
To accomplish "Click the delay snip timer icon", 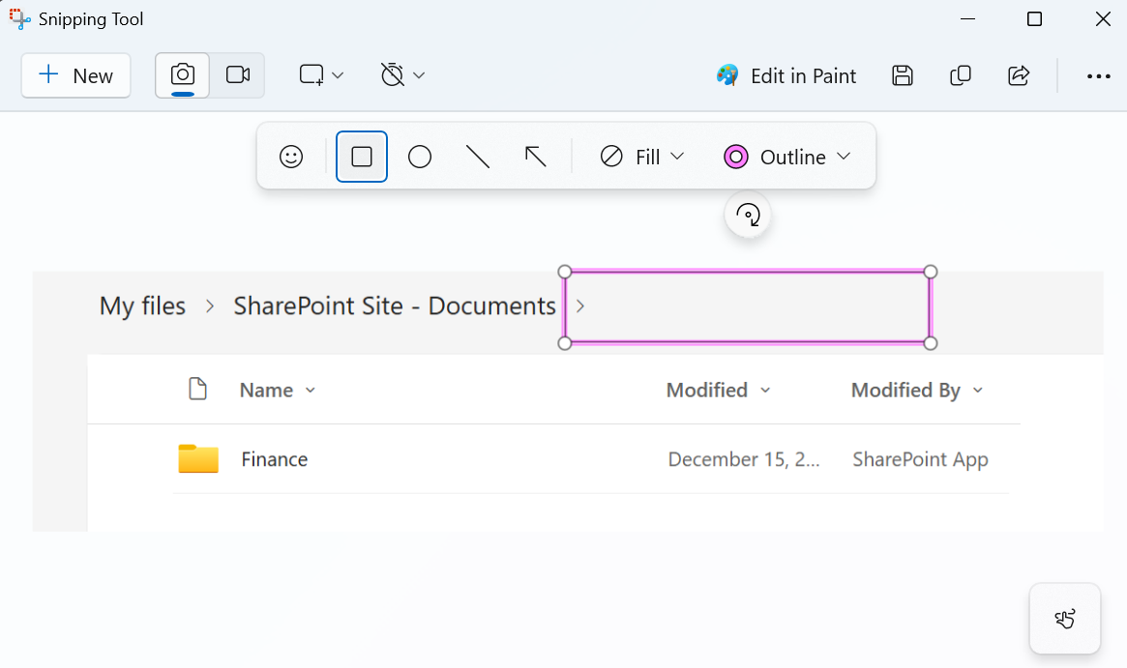I will [393, 74].
